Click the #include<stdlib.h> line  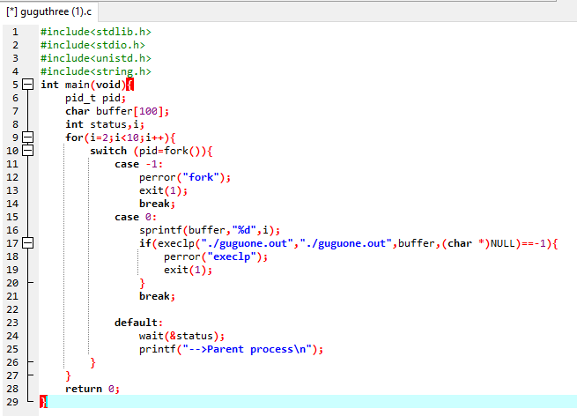96,32
